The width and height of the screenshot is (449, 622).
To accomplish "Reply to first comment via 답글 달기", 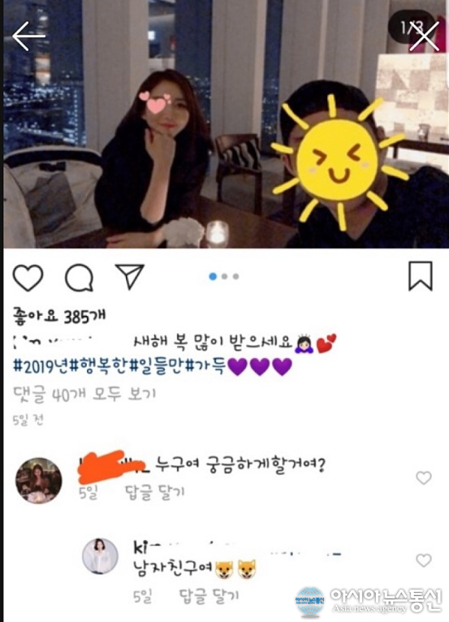I will (155, 492).
